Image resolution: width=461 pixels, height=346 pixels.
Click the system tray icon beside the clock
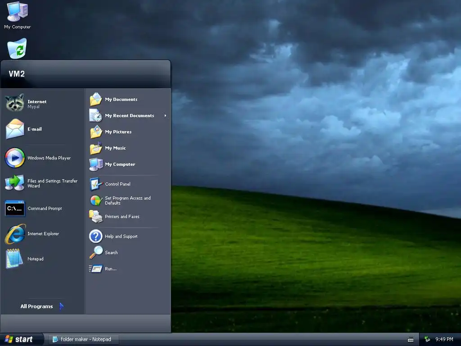point(427,340)
